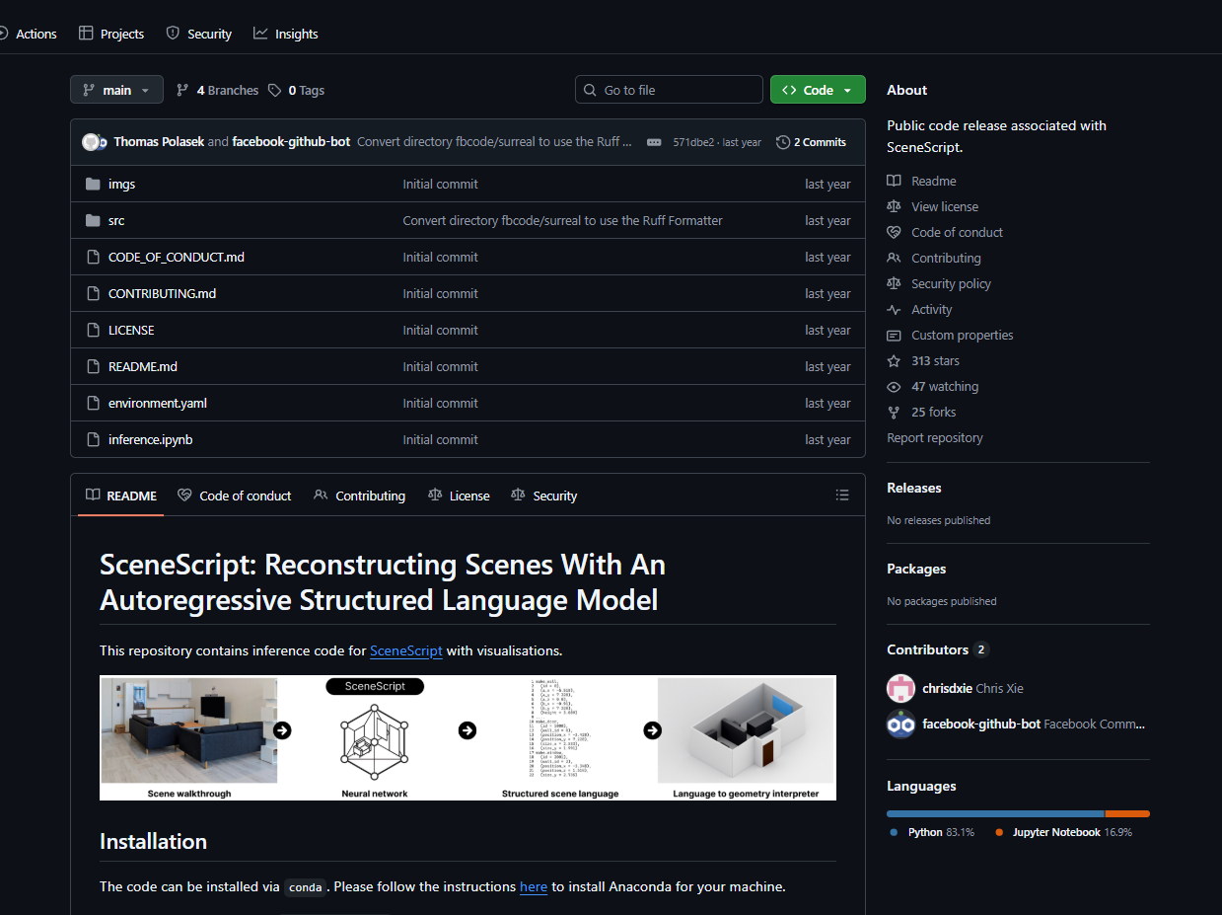
Task: Click the Custom properties note icon
Action: [x=894, y=335]
